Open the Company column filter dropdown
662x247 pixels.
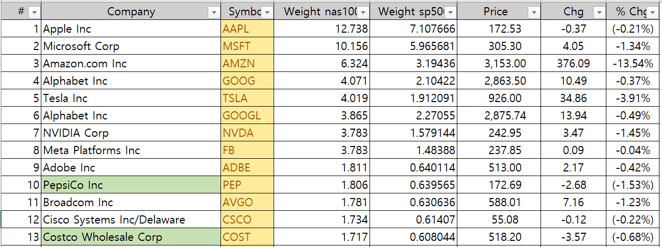(214, 12)
